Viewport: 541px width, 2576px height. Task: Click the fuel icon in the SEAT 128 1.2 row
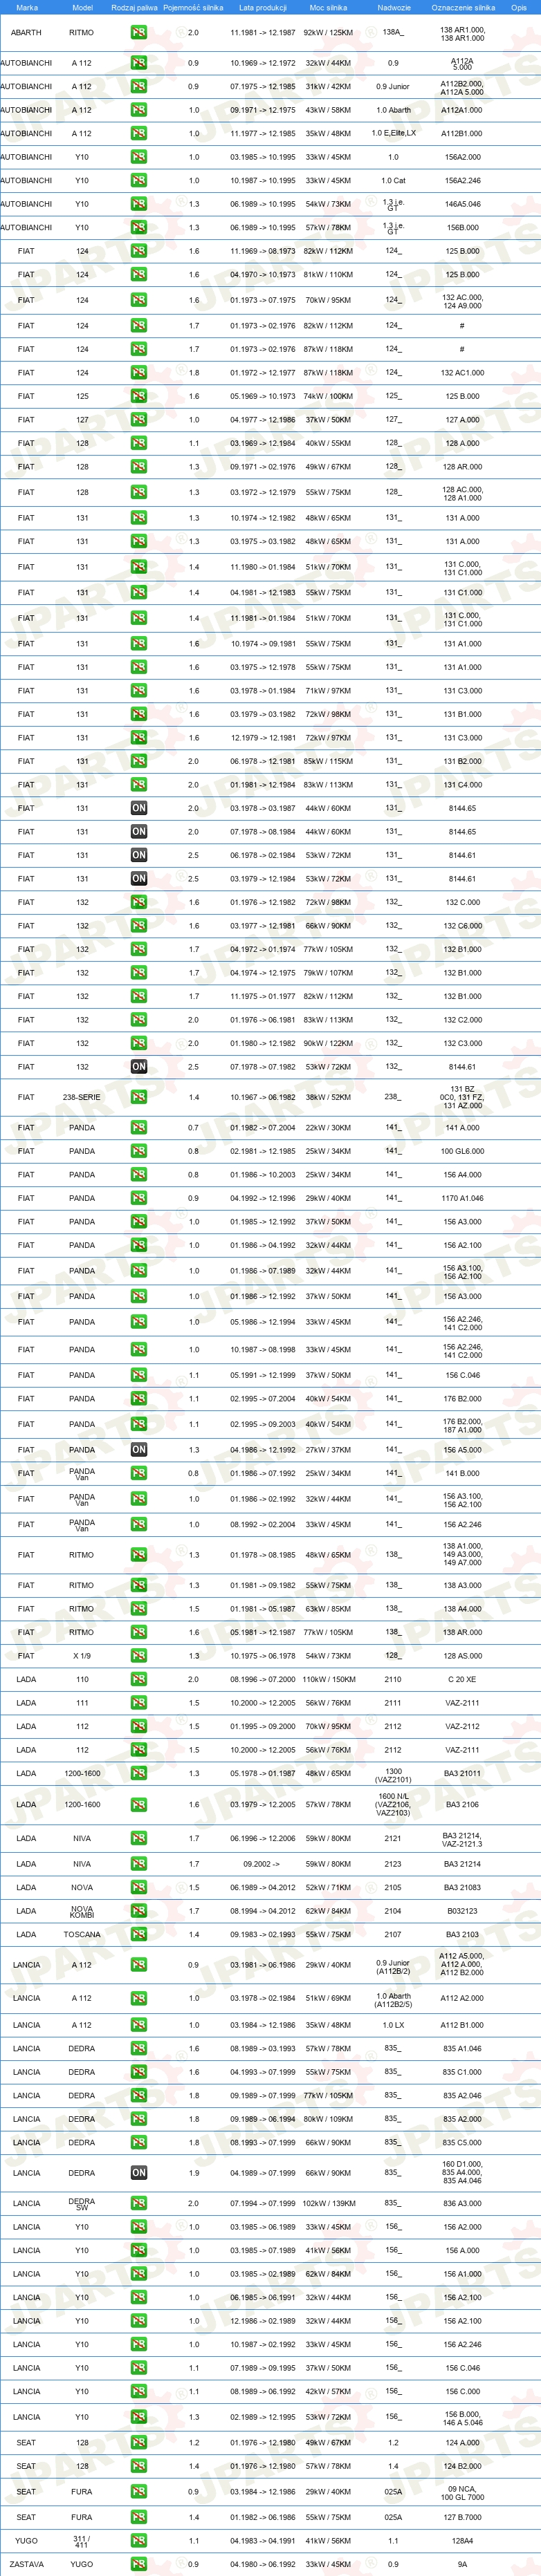tap(138, 2442)
